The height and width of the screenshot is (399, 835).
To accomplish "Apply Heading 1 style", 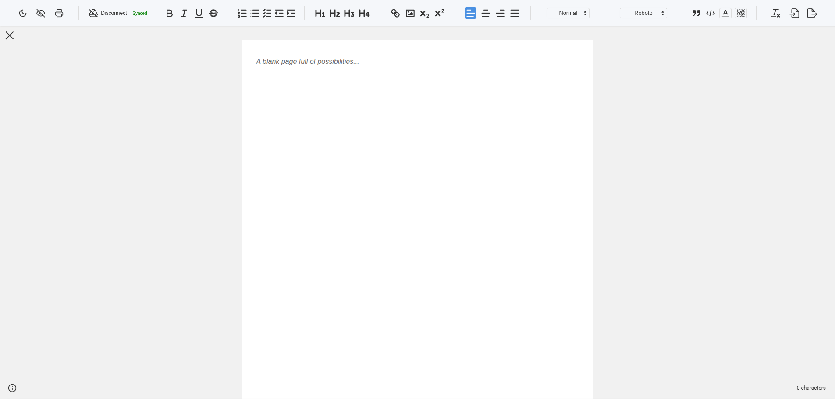I will point(320,13).
